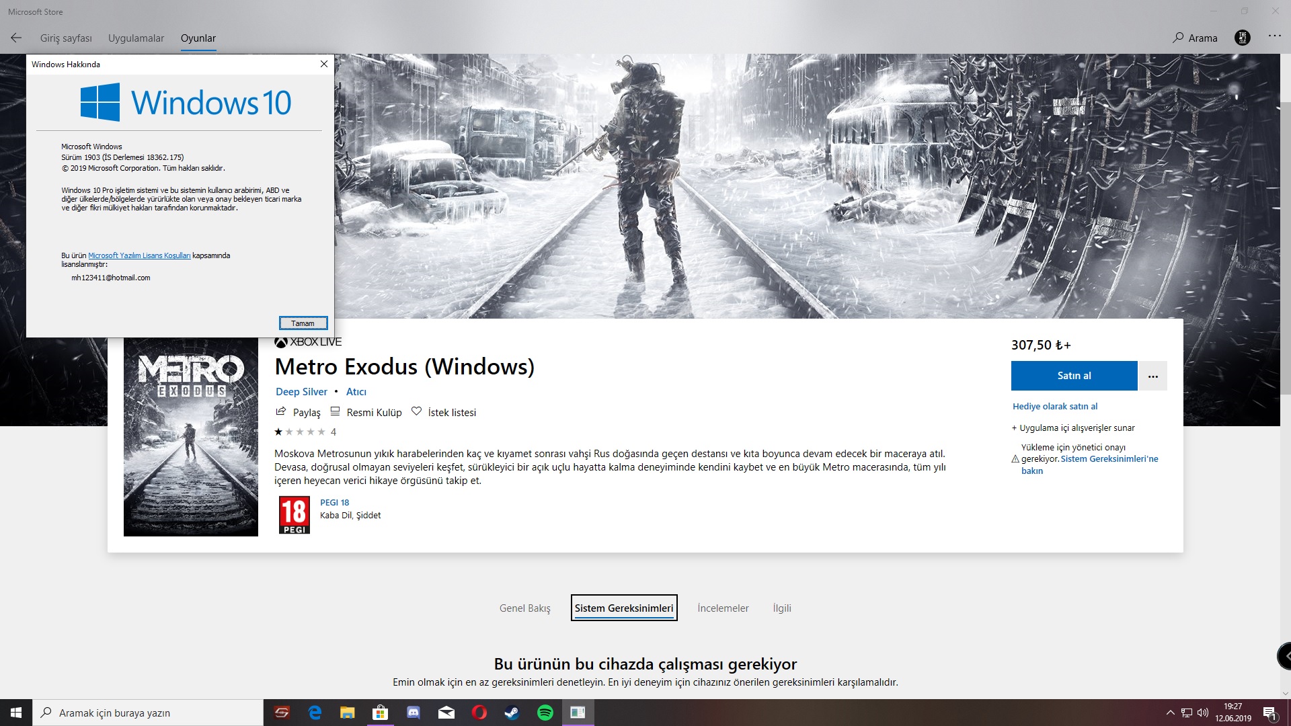Go to the İlgili tab

tap(782, 608)
